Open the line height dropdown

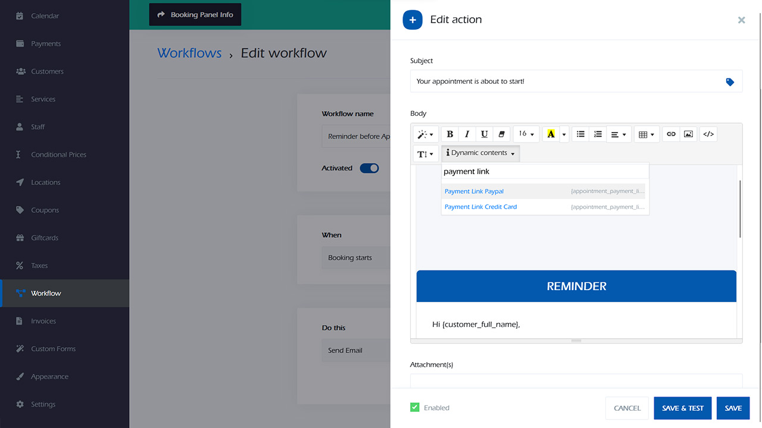(426, 154)
